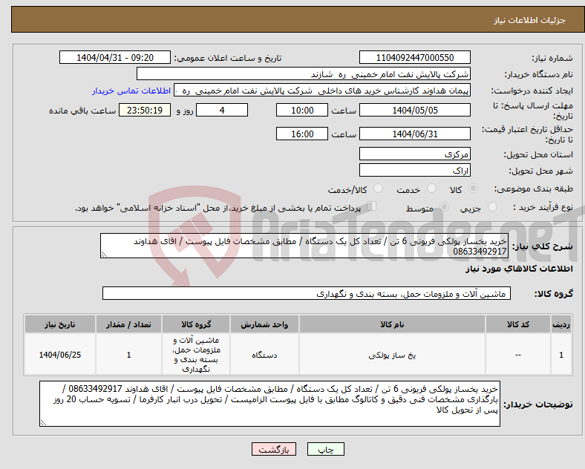The width and height of the screenshot is (585, 469).
Task: Click the announcement date field 1404/04/31 - 09:20
Action: point(115,58)
